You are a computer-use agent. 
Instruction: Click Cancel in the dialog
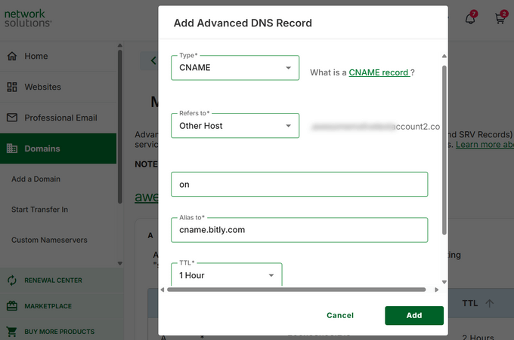pos(340,315)
